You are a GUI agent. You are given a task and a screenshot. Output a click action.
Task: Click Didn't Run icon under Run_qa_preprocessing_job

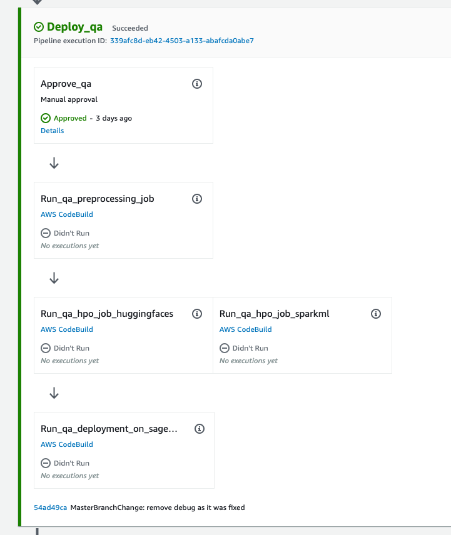[x=46, y=233]
